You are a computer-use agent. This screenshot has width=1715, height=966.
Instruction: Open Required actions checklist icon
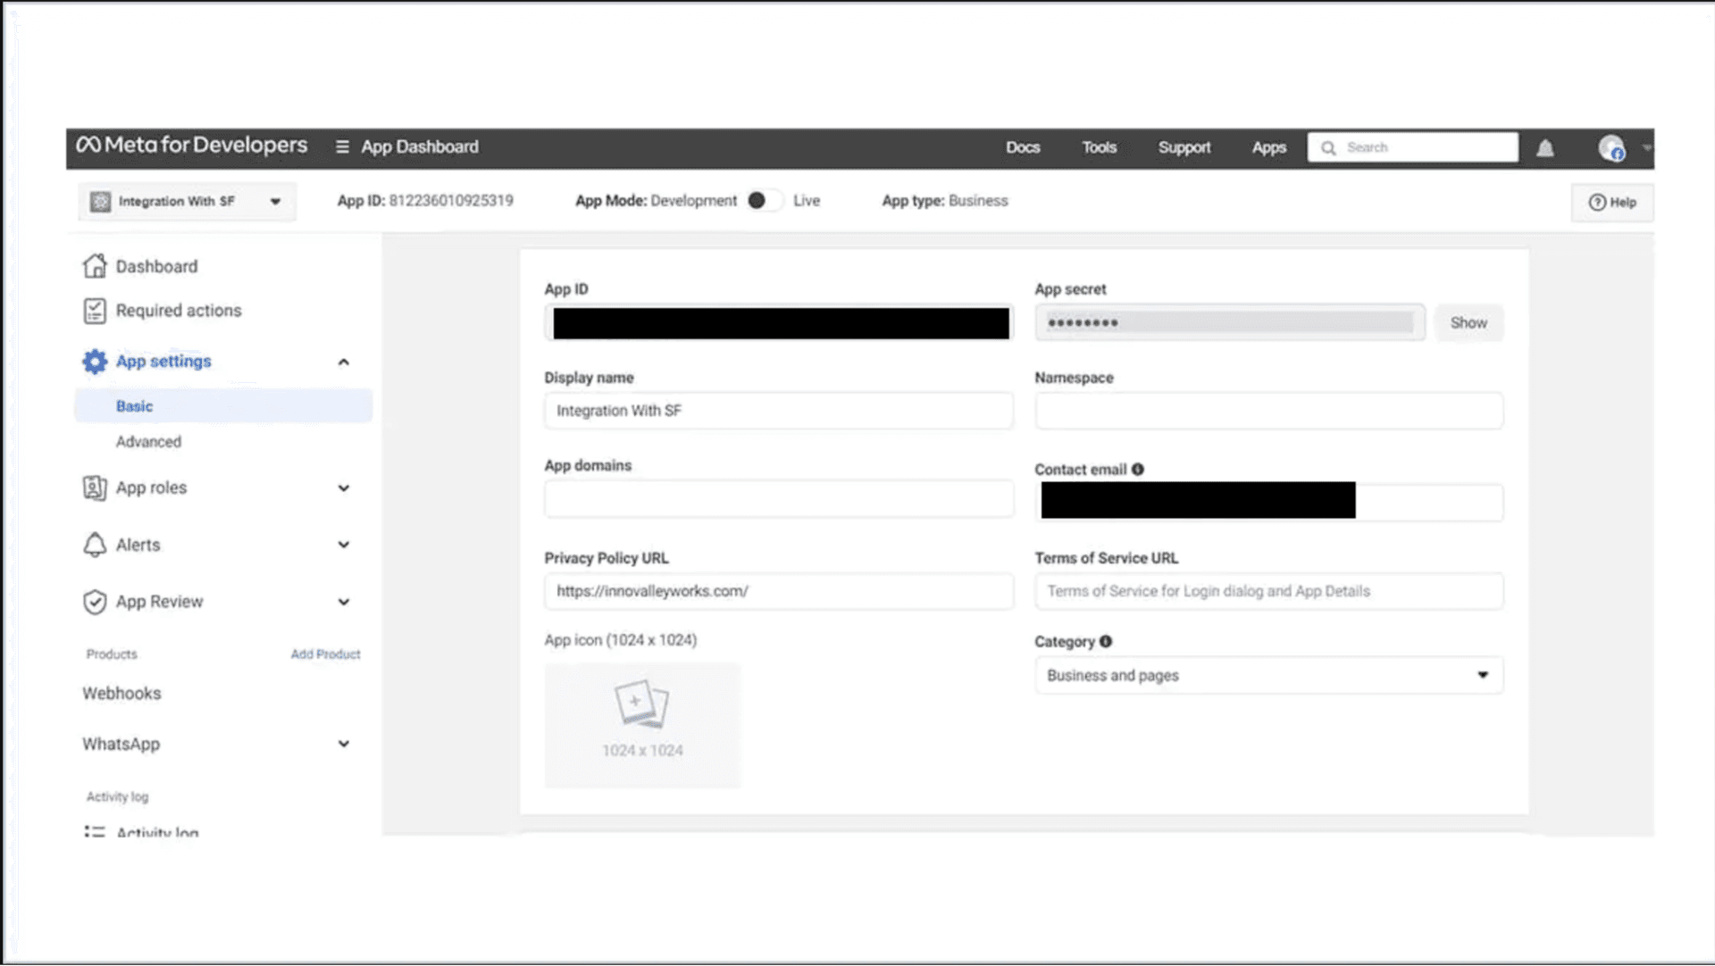click(95, 311)
